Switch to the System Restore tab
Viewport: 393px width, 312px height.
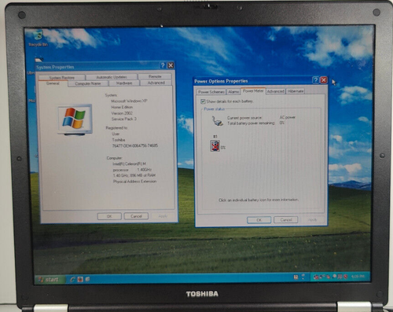tap(62, 78)
